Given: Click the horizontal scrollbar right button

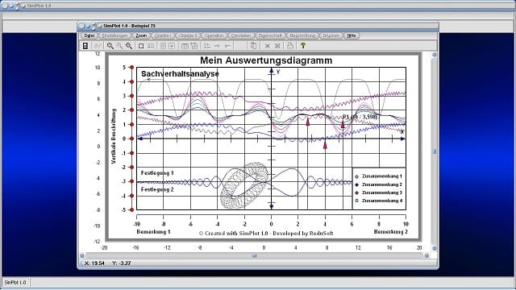Looking at the screenshot, I should [427, 255].
